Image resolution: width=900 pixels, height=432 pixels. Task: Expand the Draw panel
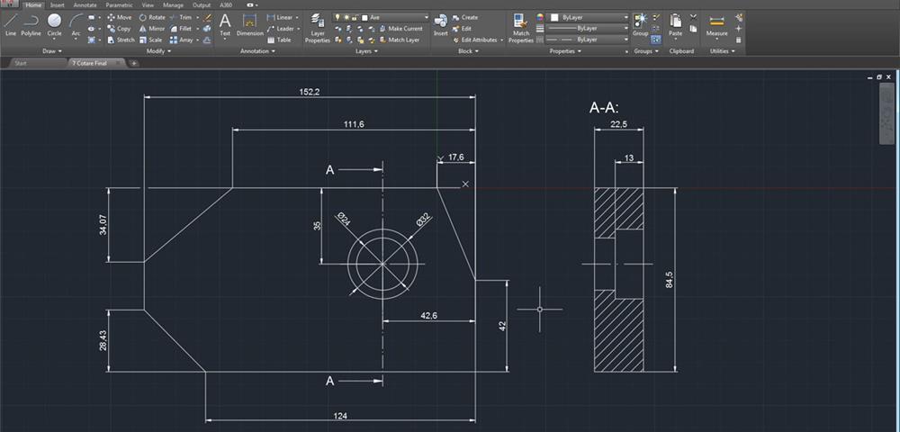[x=52, y=51]
